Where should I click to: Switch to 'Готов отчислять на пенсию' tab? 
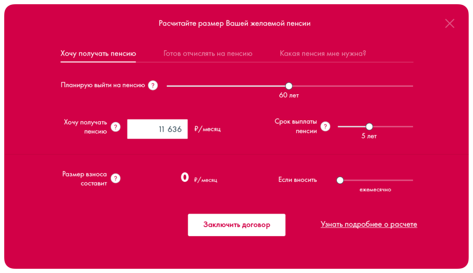point(208,54)
